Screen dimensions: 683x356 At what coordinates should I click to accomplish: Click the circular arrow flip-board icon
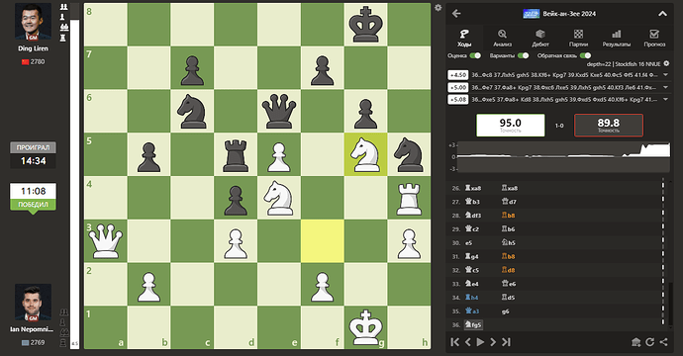(x=650, y=342)
